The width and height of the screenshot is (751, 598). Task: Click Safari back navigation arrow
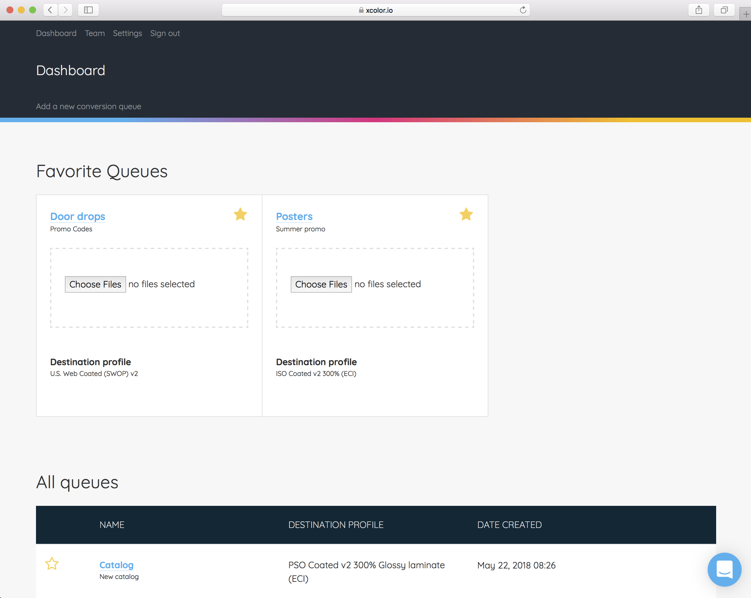pyautogui.click(x=50, y=10)
